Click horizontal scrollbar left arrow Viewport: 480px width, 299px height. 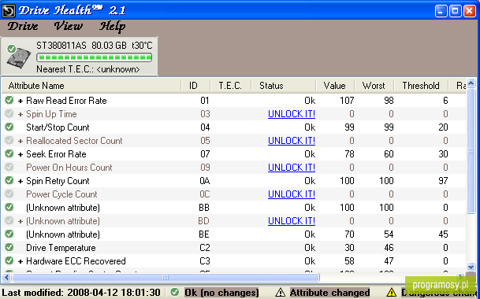(6, 277)
